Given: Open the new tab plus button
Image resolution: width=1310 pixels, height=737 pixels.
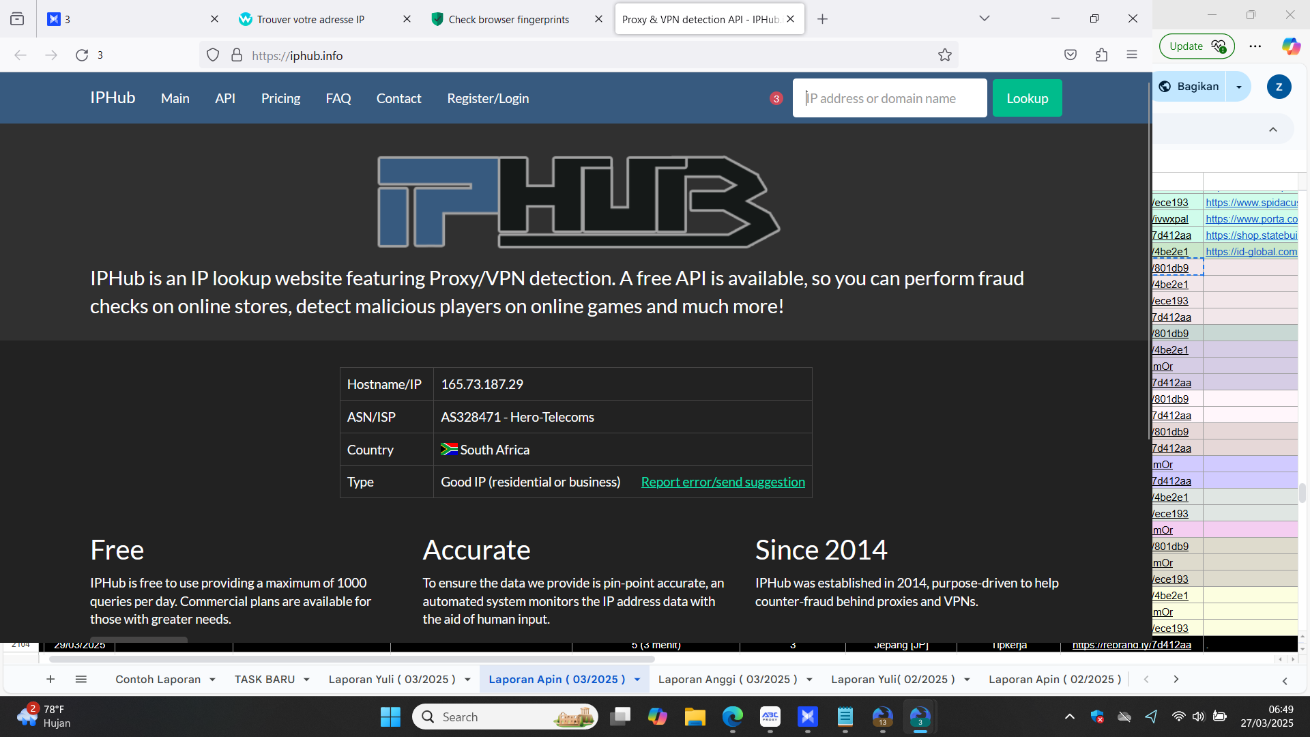Looking at the screenshot, I should coord(822,19).
